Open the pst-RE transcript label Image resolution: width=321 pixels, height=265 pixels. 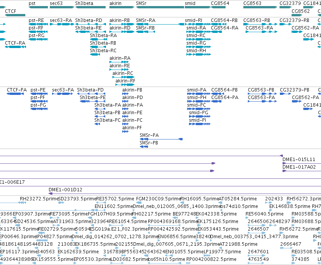[x=36, y=20]
